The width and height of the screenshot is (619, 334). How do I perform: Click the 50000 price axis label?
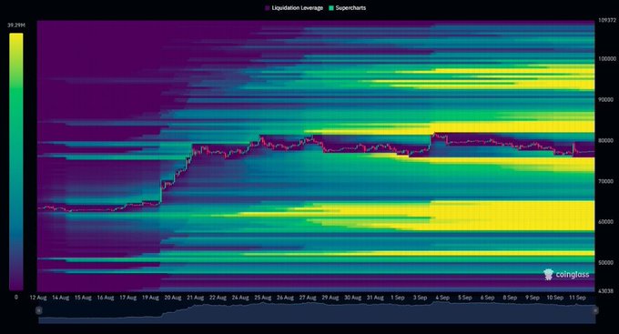606,262
